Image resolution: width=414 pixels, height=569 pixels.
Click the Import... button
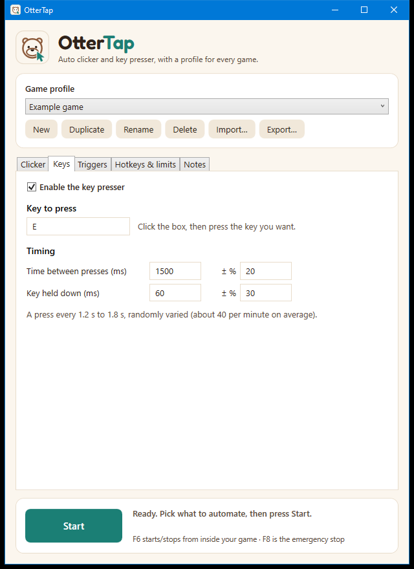(232, 129)
